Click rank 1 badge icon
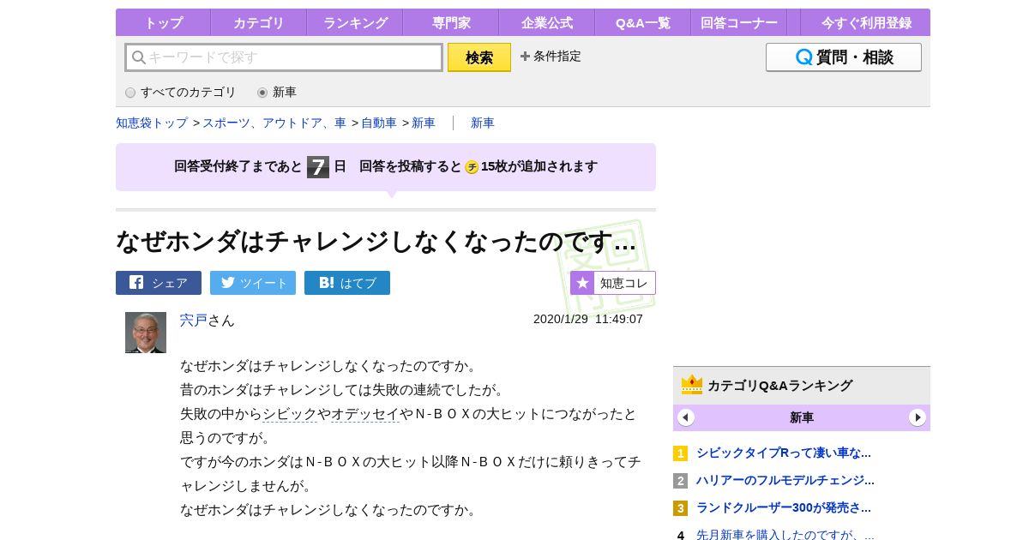Screen dimensions: 1029x540 pos(680,453)
